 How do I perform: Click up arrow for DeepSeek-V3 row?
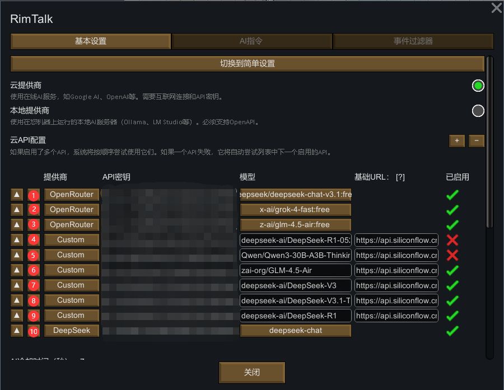[17, 285]
